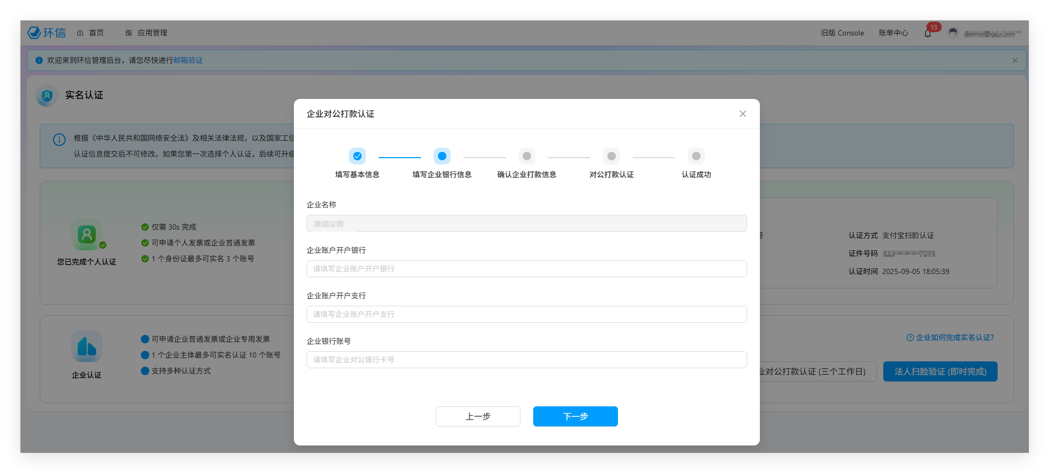Open the 邮箱验证 link in banner
1049x473 pixels.
pyautogui.click(x=188, y=60)
